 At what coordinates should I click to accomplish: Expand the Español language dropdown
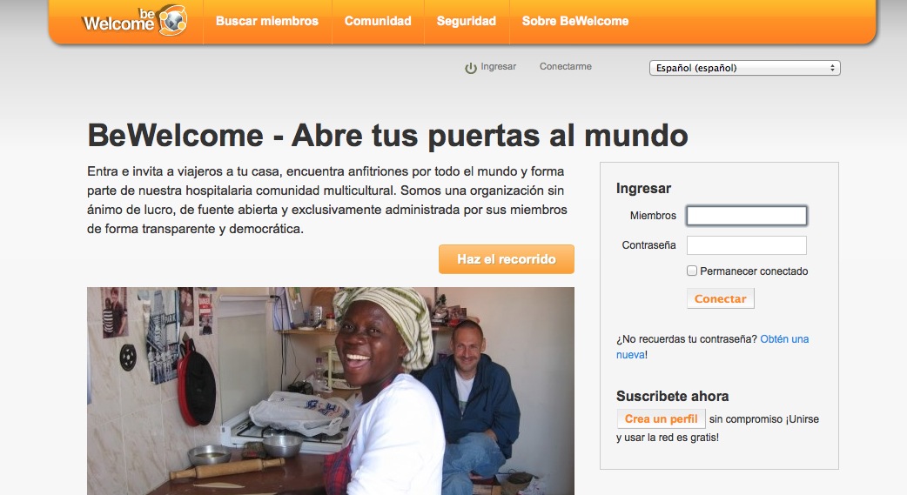(744, 68)
